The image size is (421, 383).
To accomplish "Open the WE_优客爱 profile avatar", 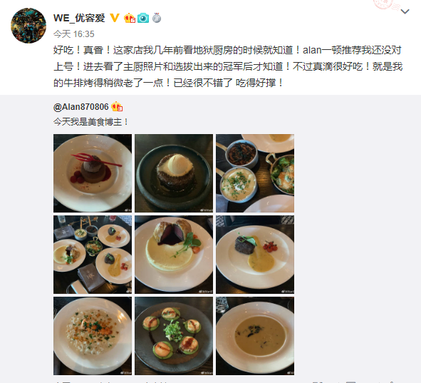I will 28,26.
